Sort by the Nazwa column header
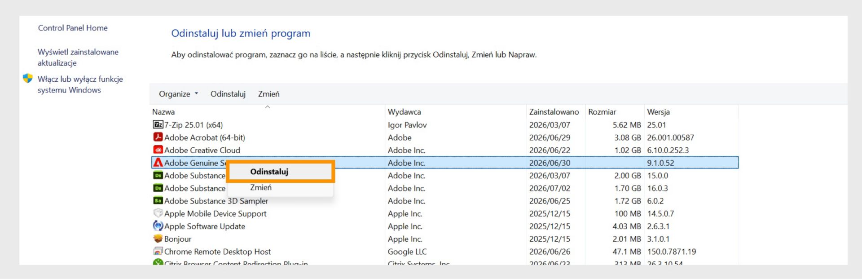This screenshot has width=862, height=279. [x=163, y=112]
